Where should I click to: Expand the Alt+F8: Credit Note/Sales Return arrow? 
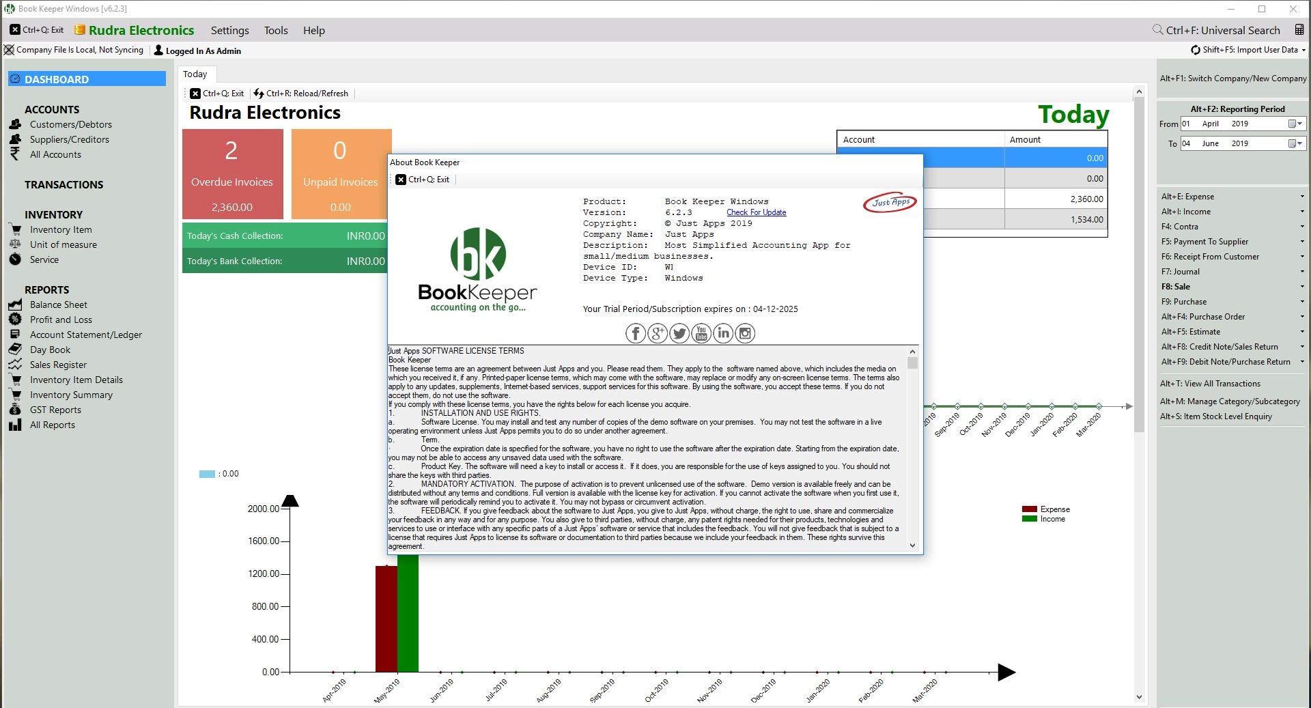(x=1302, y=347)
